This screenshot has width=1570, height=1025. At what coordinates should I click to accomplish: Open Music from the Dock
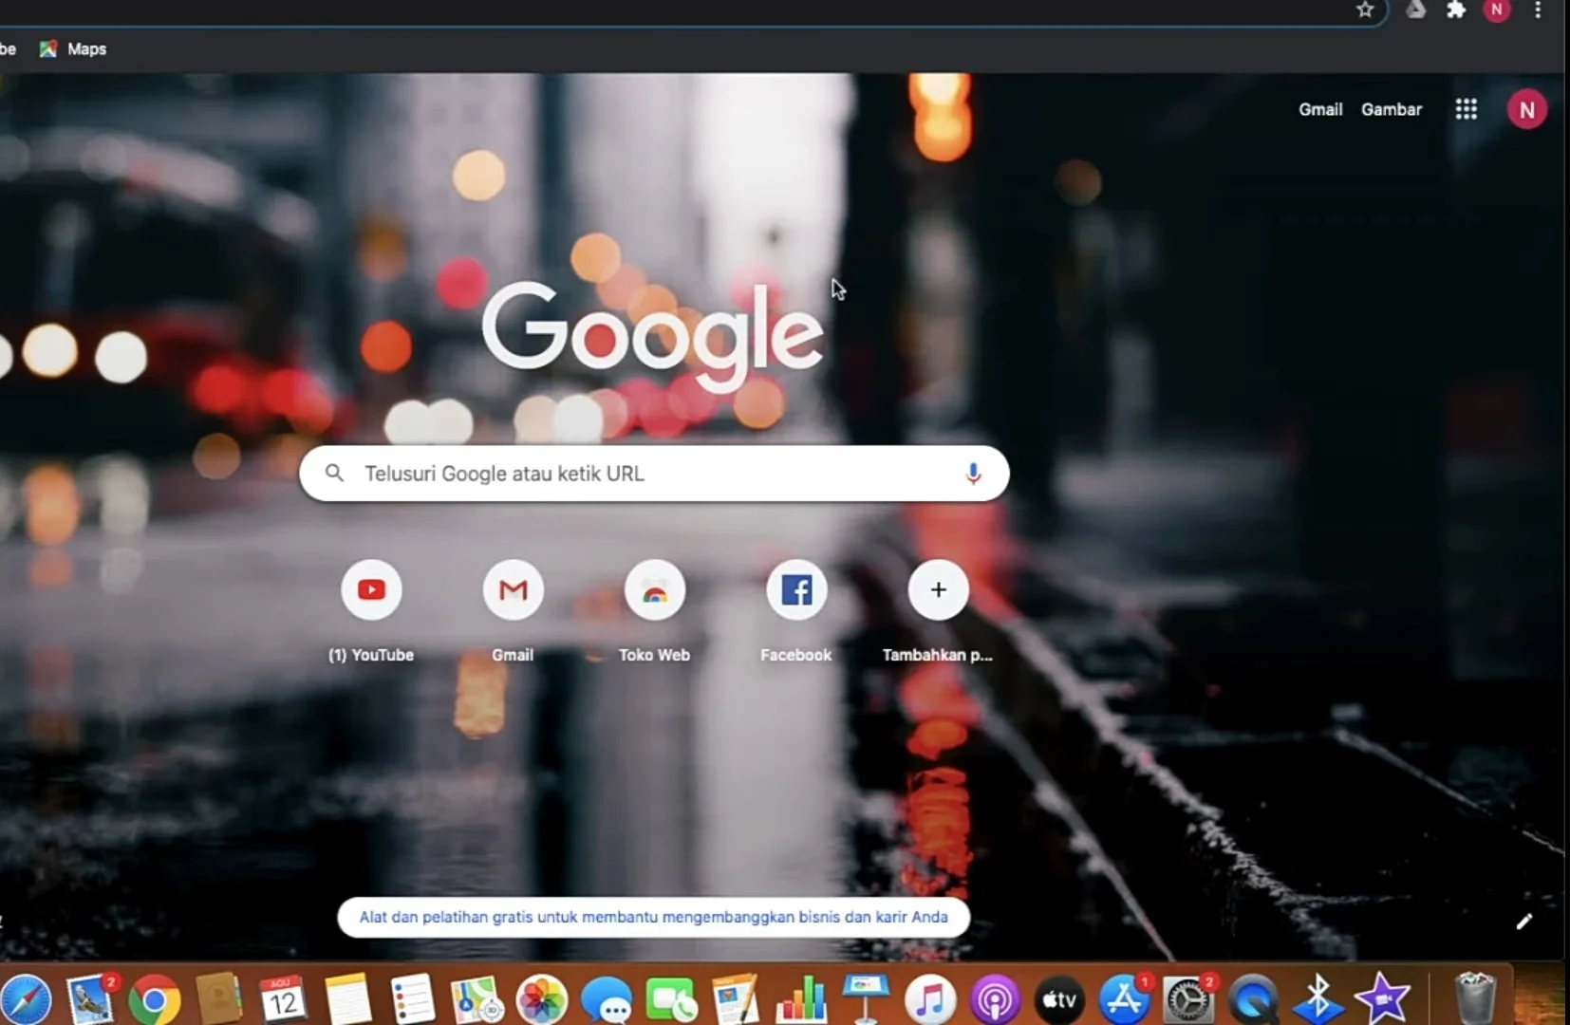point(930,999)
